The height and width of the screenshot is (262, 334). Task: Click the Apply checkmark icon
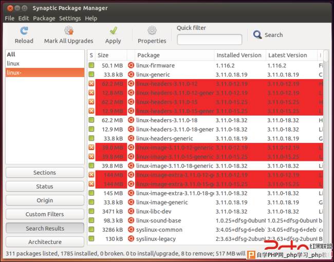(x=114, y=30)
